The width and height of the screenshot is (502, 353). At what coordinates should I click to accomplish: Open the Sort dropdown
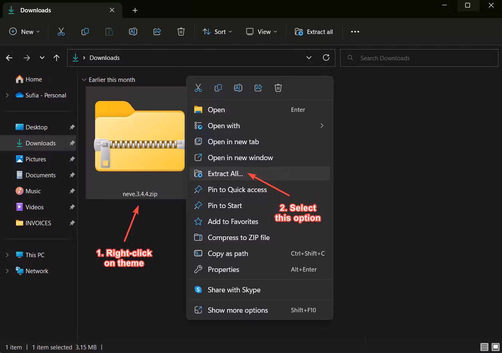(x=217, y=32)
